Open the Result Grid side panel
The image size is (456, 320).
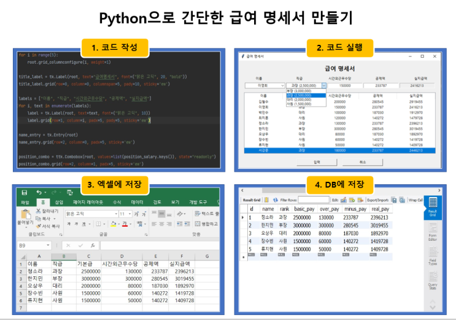[433, 207]
